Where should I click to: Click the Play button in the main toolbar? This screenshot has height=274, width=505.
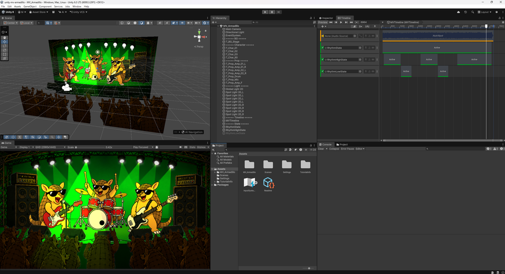point(265,12)
